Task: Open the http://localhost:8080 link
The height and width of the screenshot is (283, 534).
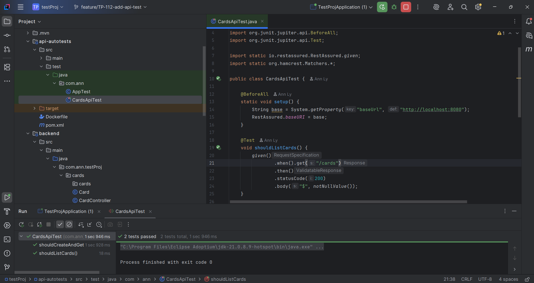Action: pos(432,109)
